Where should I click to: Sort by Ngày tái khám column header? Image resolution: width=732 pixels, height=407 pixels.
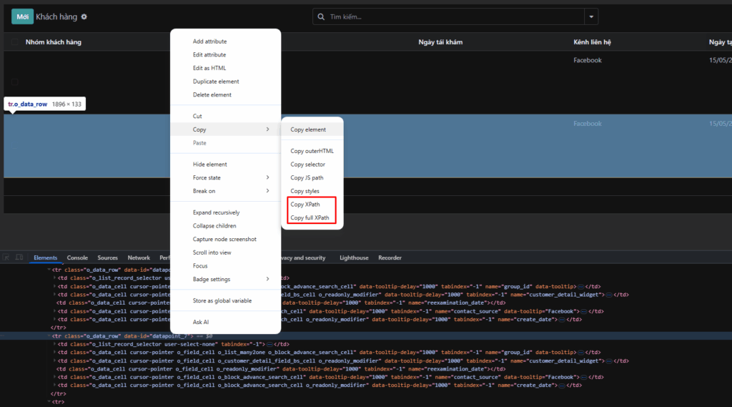point(440,42)
